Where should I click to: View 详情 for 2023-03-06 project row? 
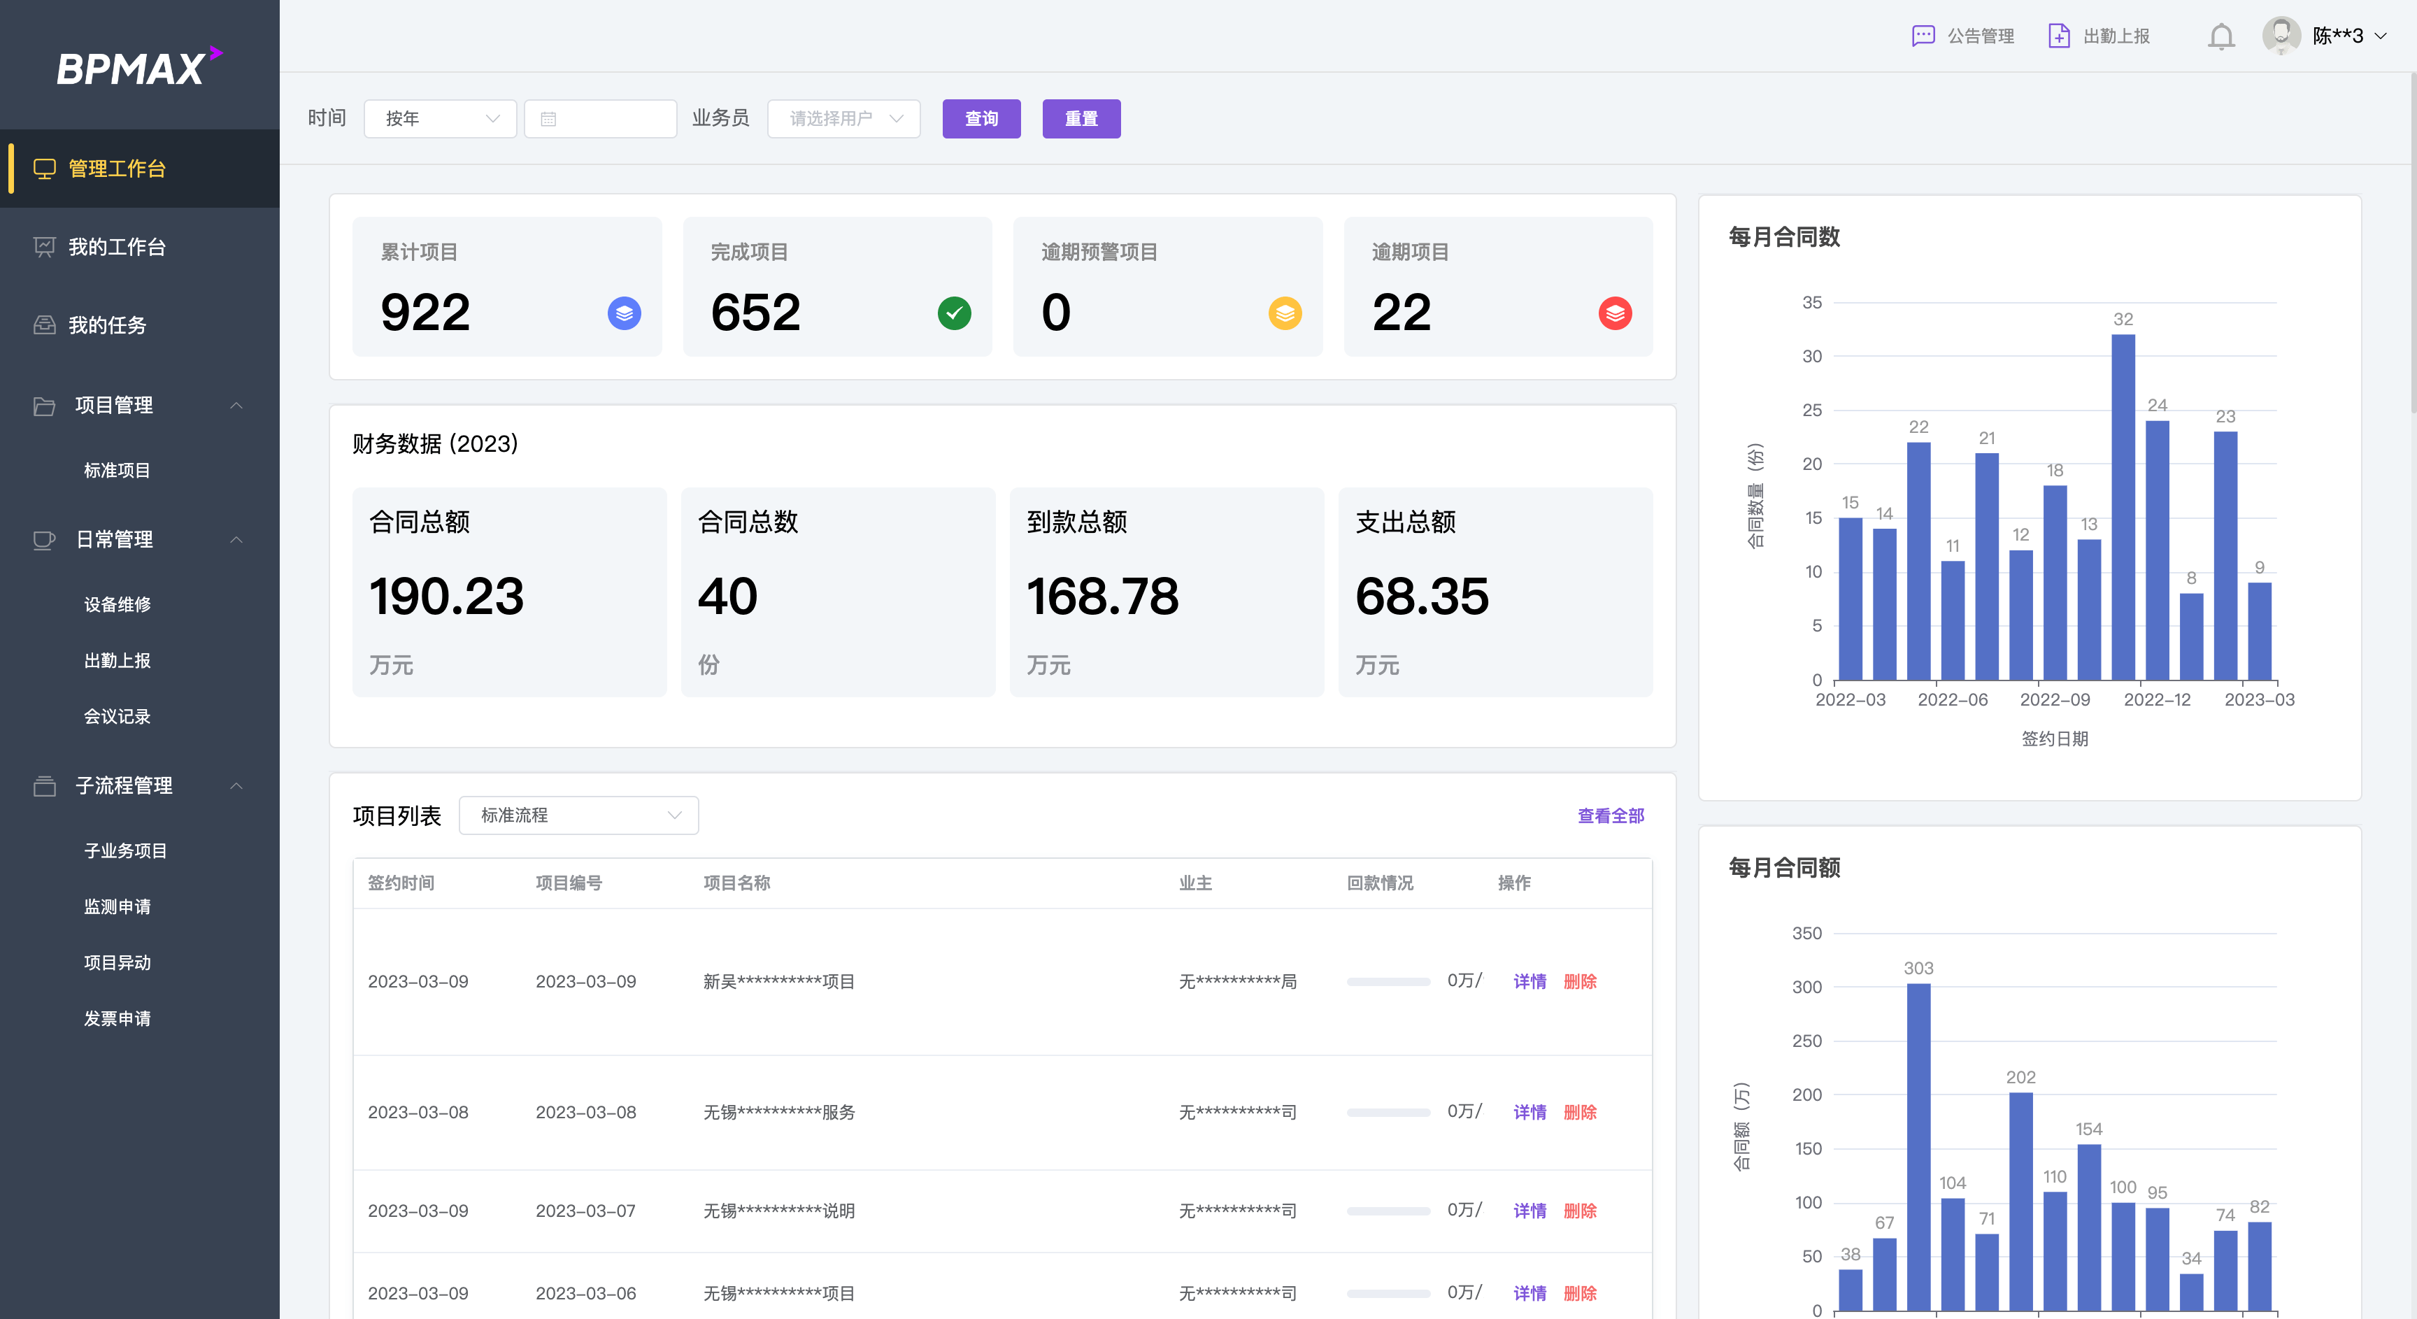tap(1530, 1294)
